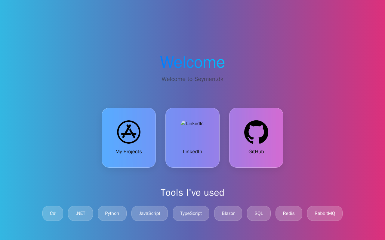
Task: Visit the GitHub card caption link
Action: pyautogui.click(x=256, y=152)
